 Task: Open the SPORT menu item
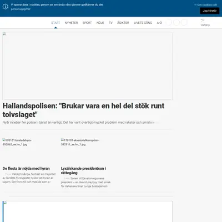click(87, 23)
